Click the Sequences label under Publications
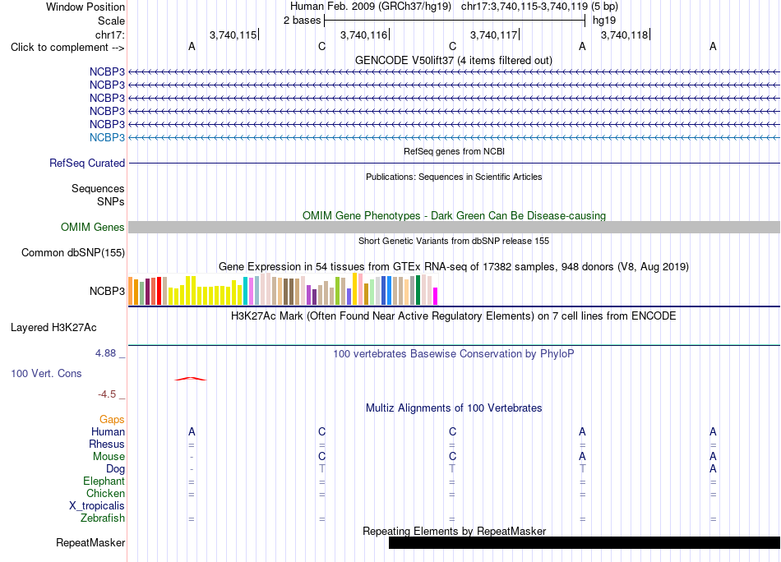The height and width of the screenshot is (562, 781). click(x=98, y=189)
